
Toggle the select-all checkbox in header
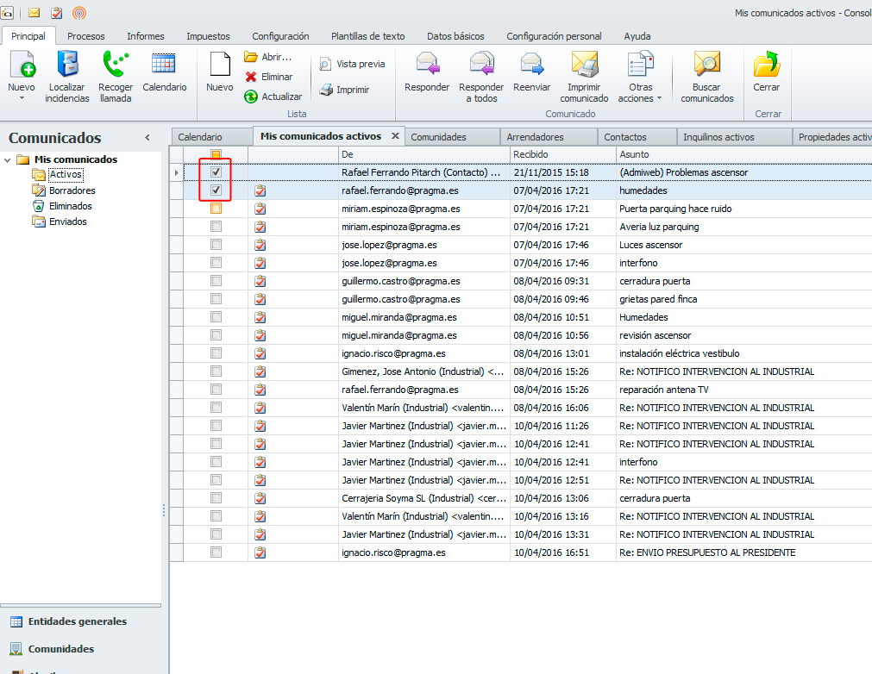[216, 154]
